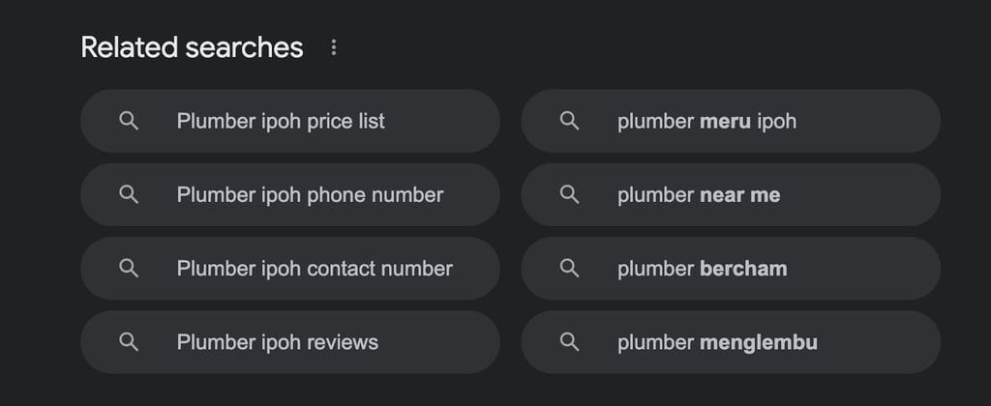Open the 'Plumber ipoh price list' suggestion
Image resolution: width=991 pixels, height=406 pixels.
click(281, 121)
